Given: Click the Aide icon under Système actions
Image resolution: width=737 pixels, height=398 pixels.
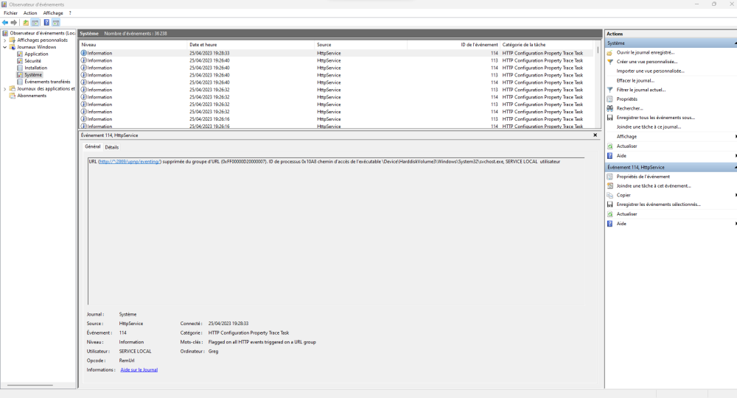Looking at the screenshot, I should coord(610,156).
